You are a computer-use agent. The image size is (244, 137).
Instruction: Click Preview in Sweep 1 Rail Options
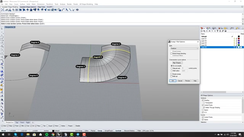point(188,81)
